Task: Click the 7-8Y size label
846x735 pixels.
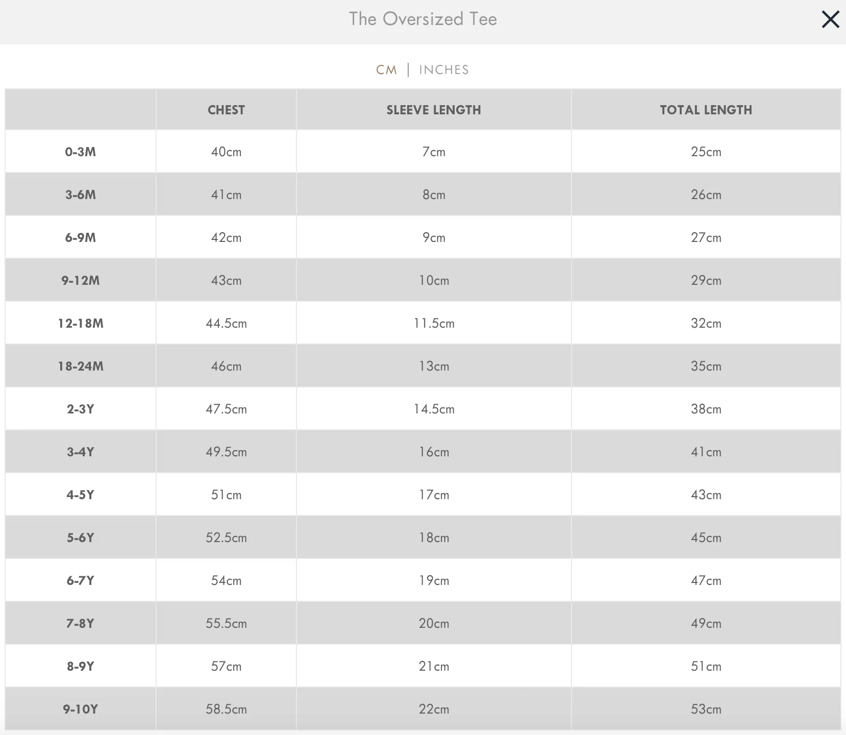Action: tap(81, 624)
